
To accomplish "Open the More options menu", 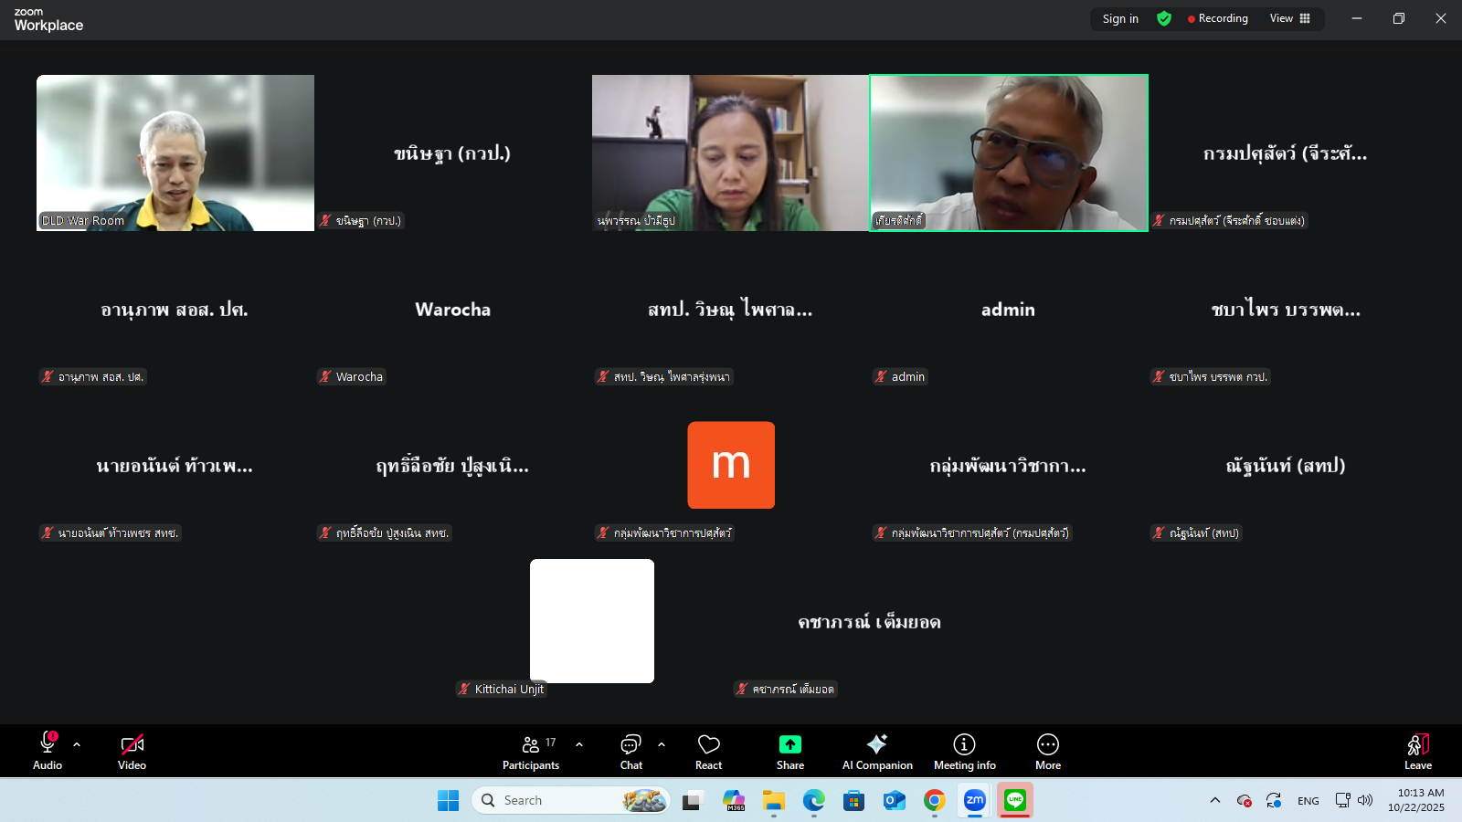I will pyautogui.click(x=1048, y=752).
